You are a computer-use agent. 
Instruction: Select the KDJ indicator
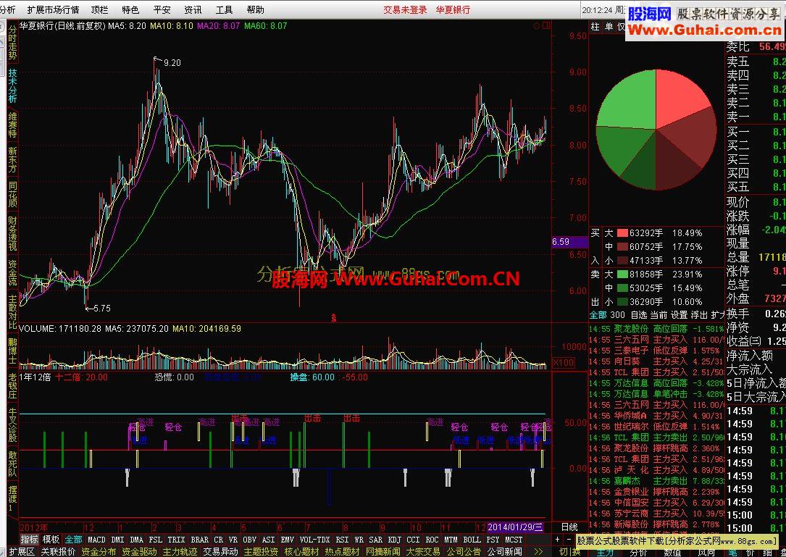(x=395, y=540)
